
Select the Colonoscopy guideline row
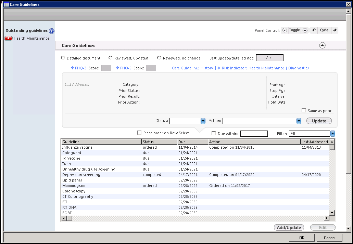[196, 191]
